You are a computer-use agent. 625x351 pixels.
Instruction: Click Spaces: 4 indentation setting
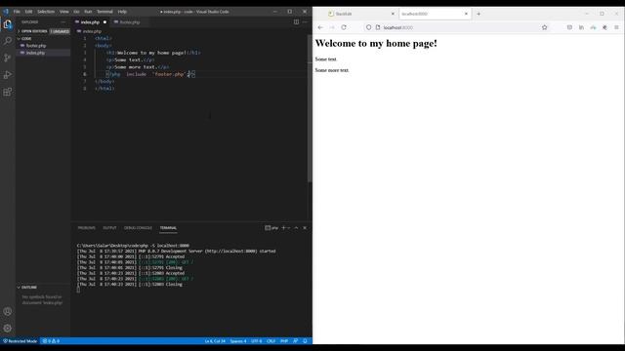pyautogui.click(x=238, y=341)
